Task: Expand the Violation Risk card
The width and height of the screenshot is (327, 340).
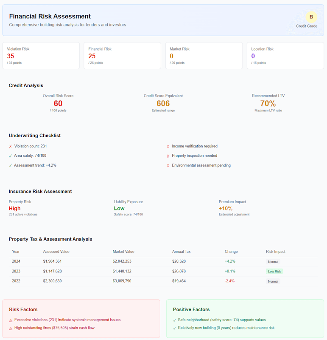Action: (x=41, y=55)
